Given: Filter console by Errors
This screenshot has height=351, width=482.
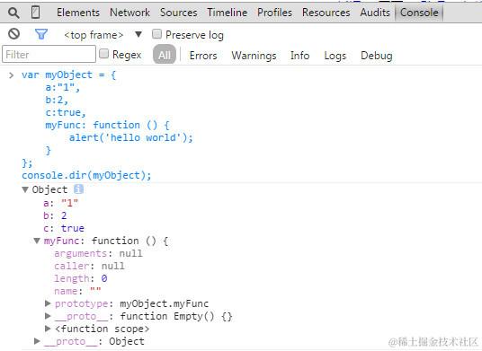Looking at the screenshot, I should (203, 56).
